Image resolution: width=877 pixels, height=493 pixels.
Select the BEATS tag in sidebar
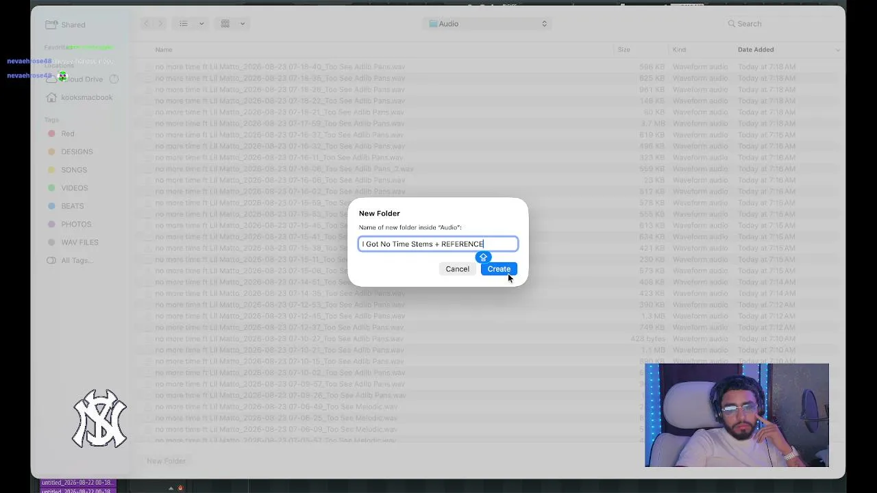click(x=65, y=206)
